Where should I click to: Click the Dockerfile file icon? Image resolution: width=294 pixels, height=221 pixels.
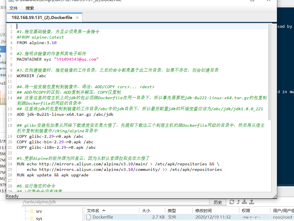point(89,217)
